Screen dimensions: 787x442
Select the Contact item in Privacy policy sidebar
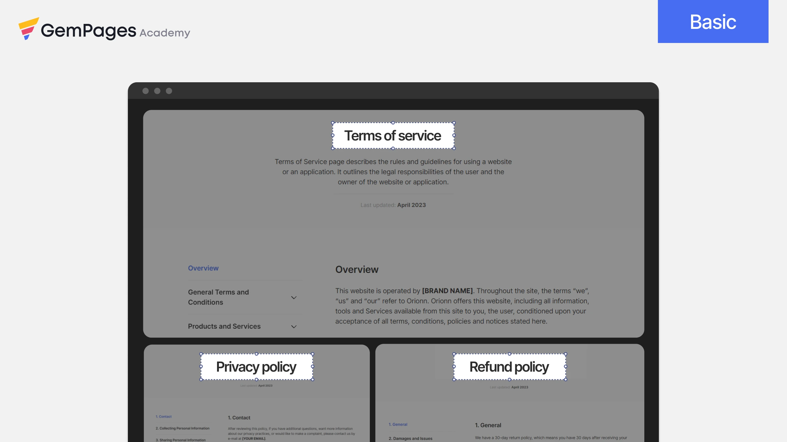pos(164,416)
